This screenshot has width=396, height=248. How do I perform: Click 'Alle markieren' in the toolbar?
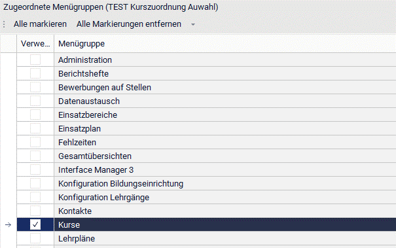pos(40,24)
